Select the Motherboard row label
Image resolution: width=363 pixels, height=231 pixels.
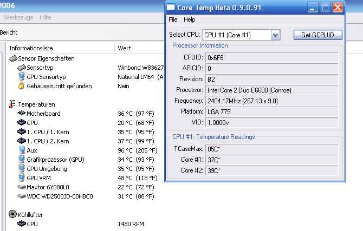coord(43,114)
